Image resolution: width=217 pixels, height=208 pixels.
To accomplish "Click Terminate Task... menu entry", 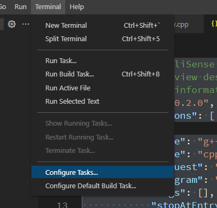I will (103, 151).
